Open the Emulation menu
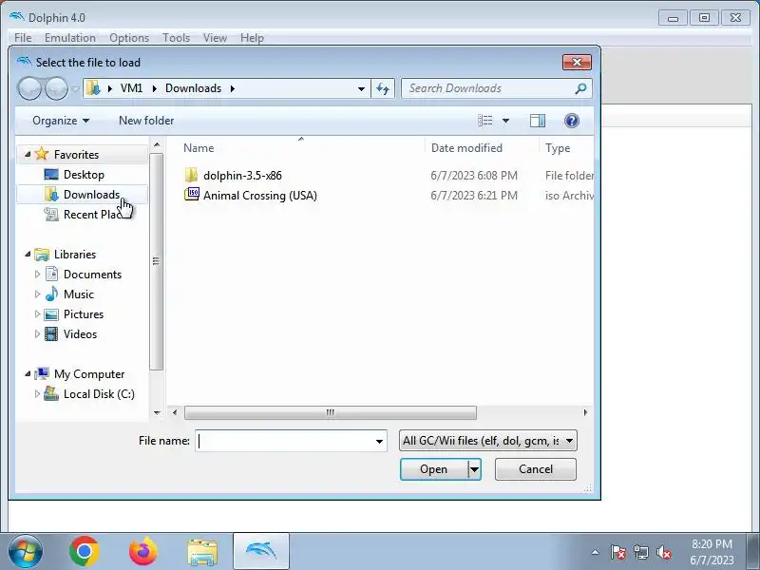 [x=70, y=38]
